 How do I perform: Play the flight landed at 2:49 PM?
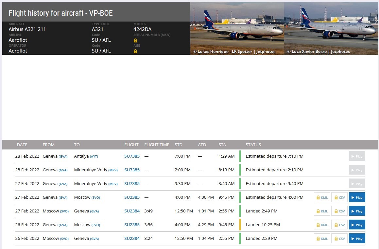pyautogui.click(x=357, y=211)
